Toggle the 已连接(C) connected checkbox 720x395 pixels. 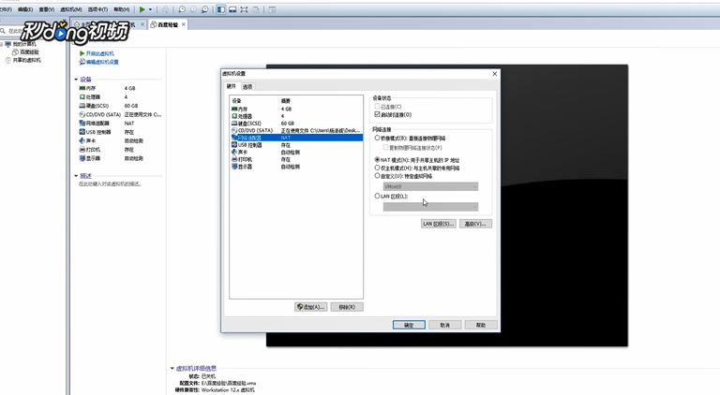pos(378,107)
